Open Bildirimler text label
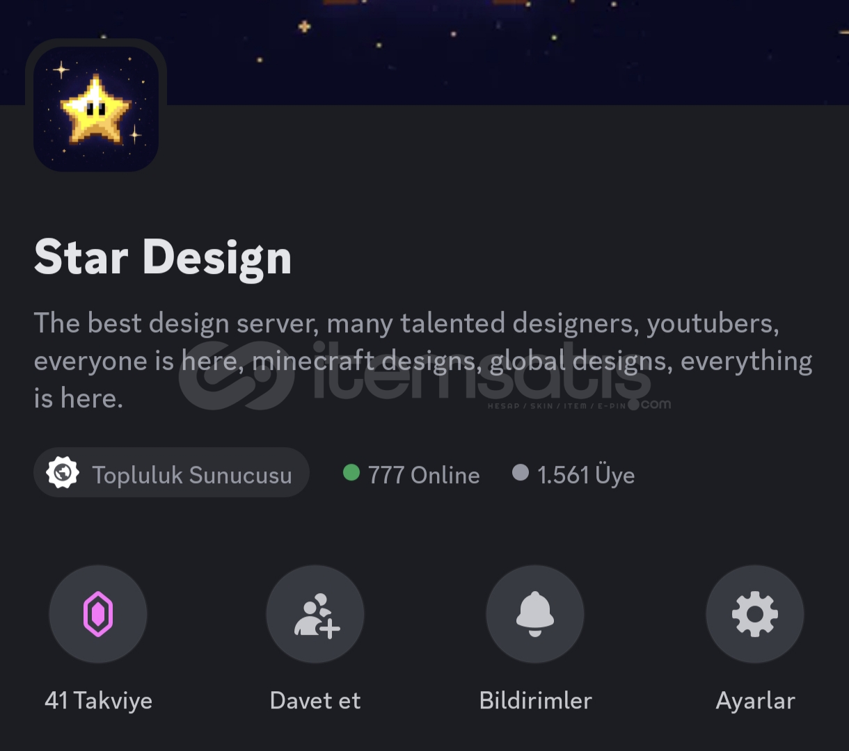 pos(536,700)
